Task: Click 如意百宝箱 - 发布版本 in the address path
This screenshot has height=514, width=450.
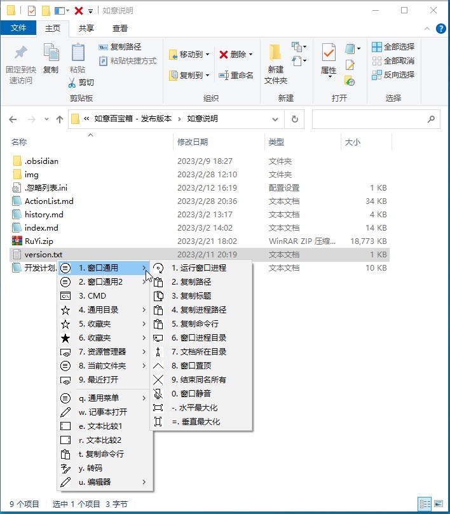Action: pyautogui.click(x=133, y=119)
